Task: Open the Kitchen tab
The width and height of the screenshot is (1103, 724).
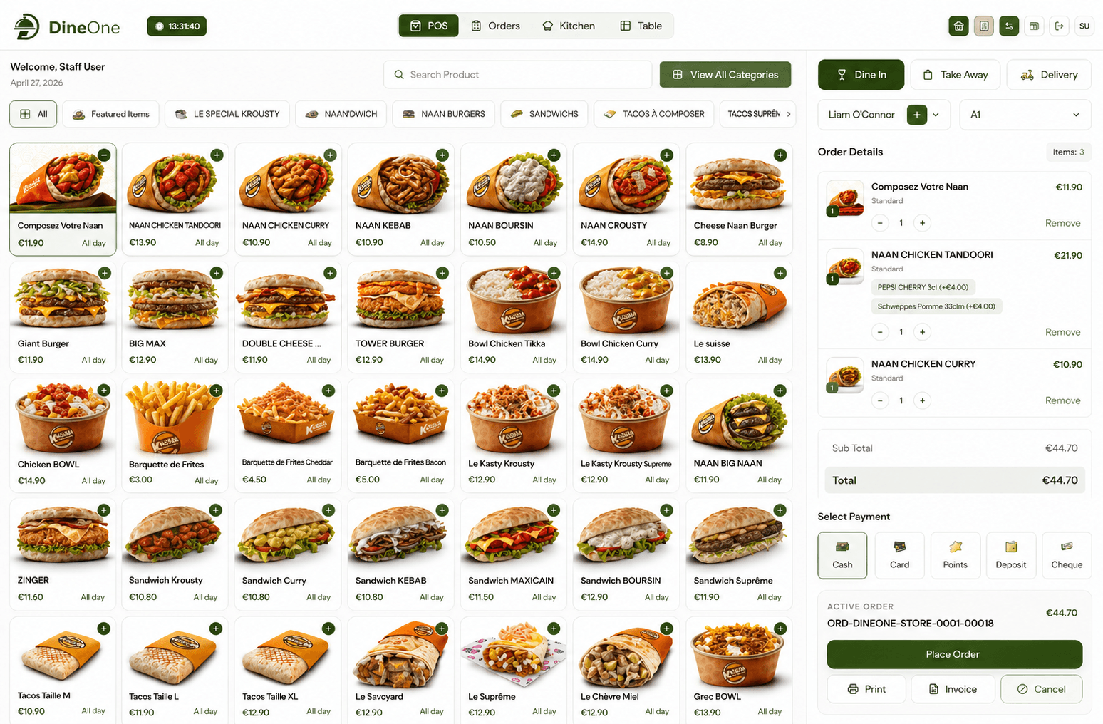Action: [569, 26]
